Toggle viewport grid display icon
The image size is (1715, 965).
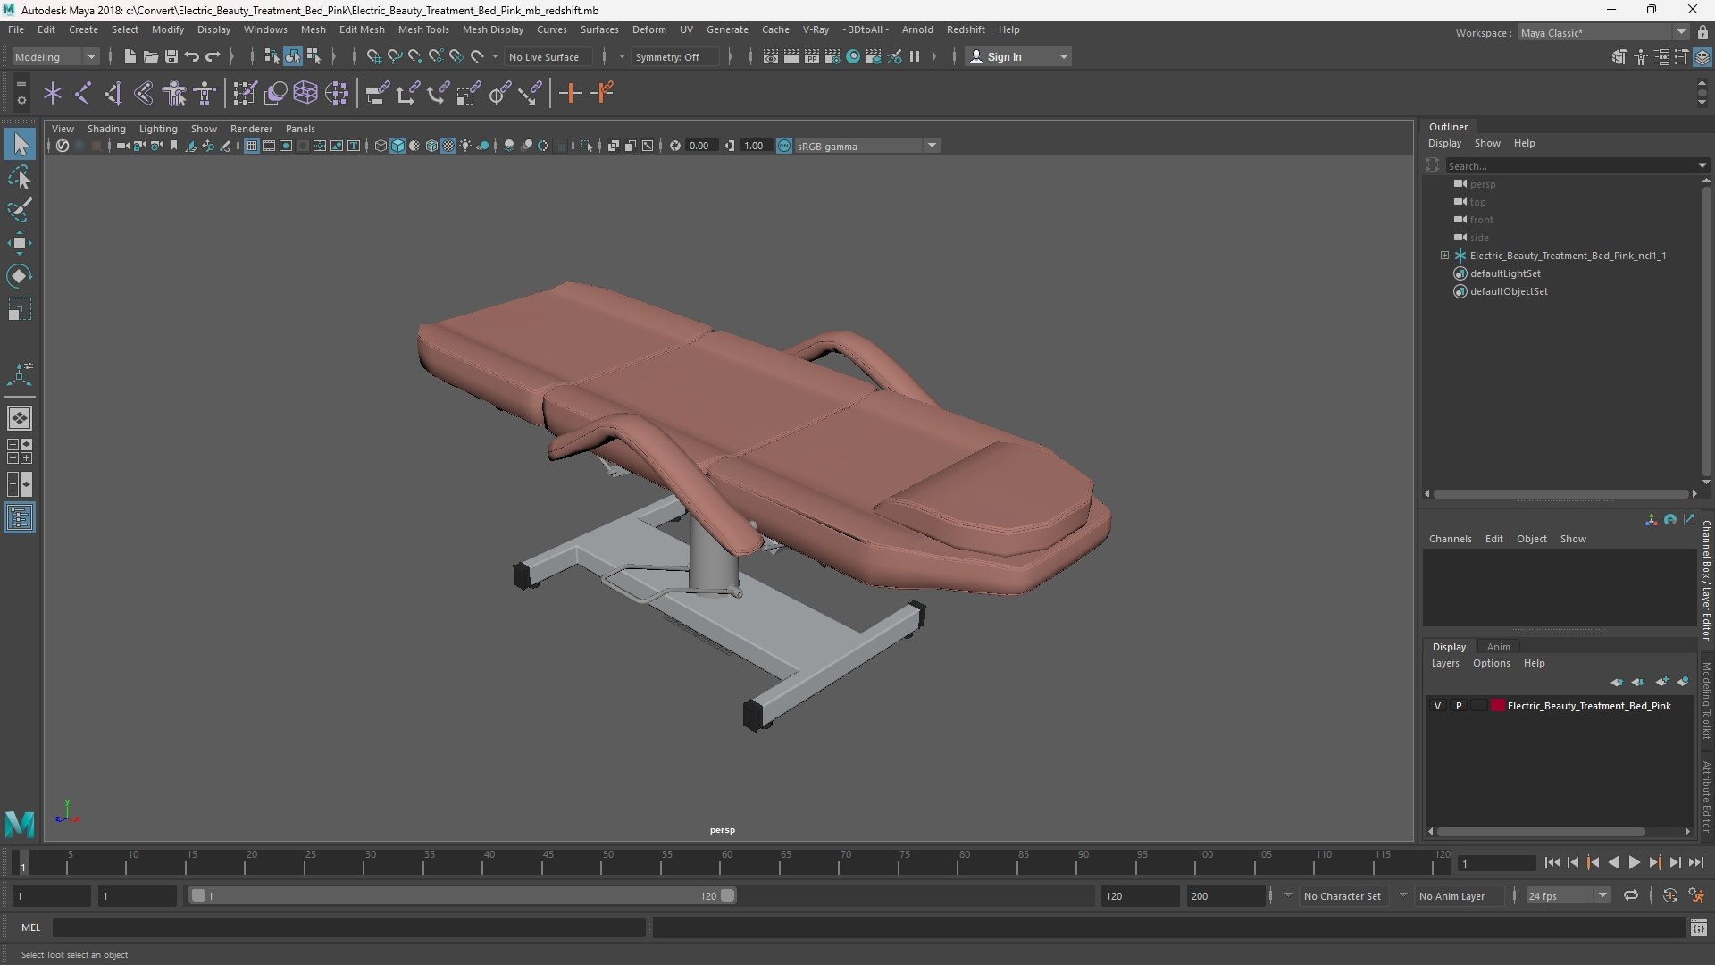click(x=251, y=146)
